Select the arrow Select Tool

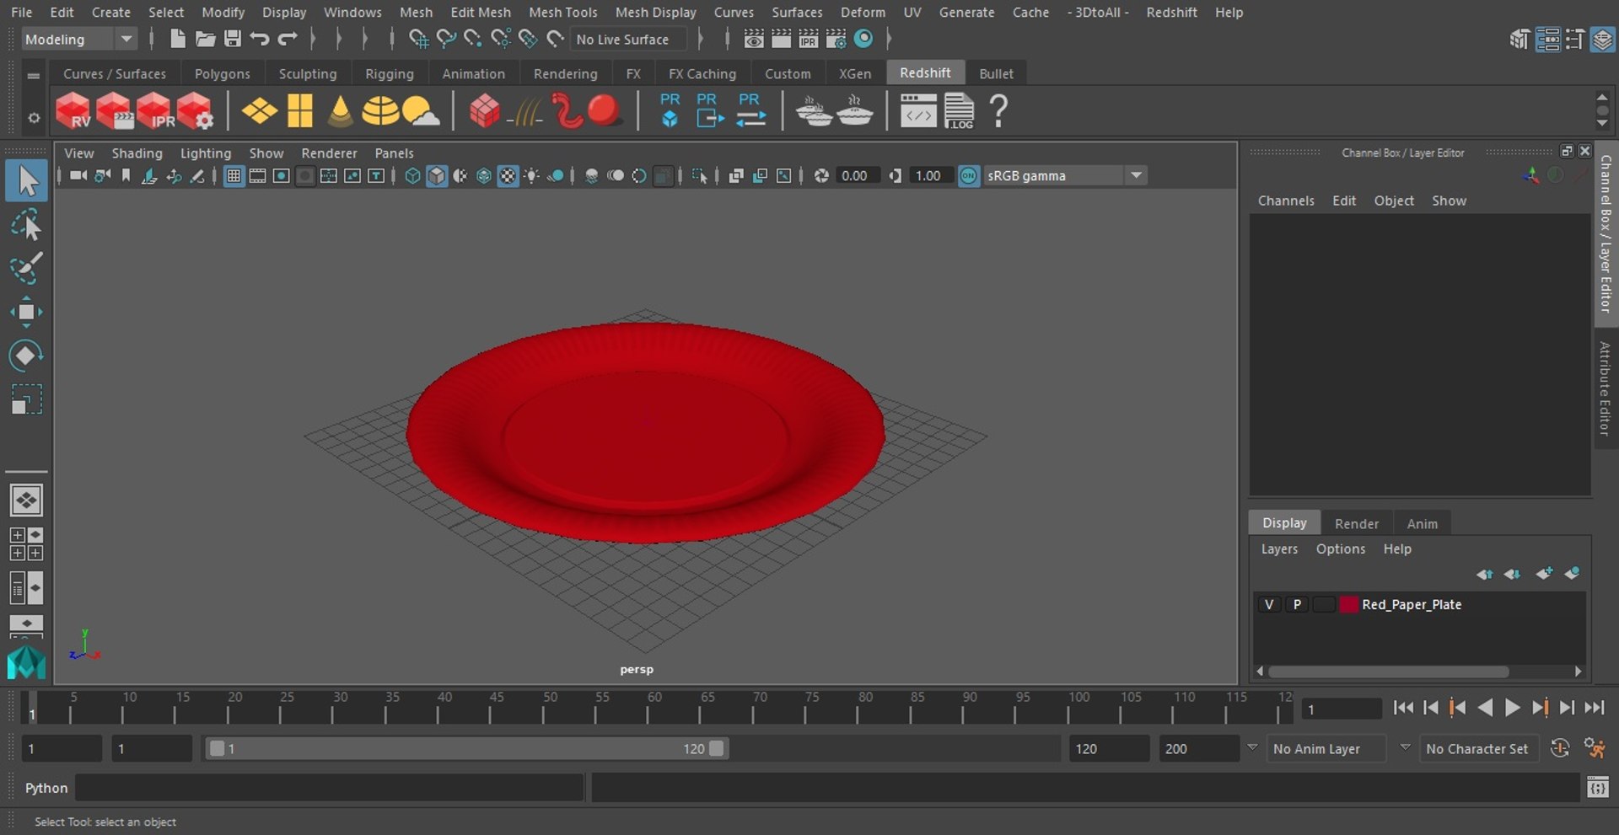(26, 181)
